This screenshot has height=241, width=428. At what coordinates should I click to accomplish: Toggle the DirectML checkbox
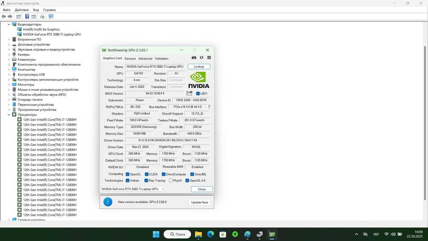point(192,174)
